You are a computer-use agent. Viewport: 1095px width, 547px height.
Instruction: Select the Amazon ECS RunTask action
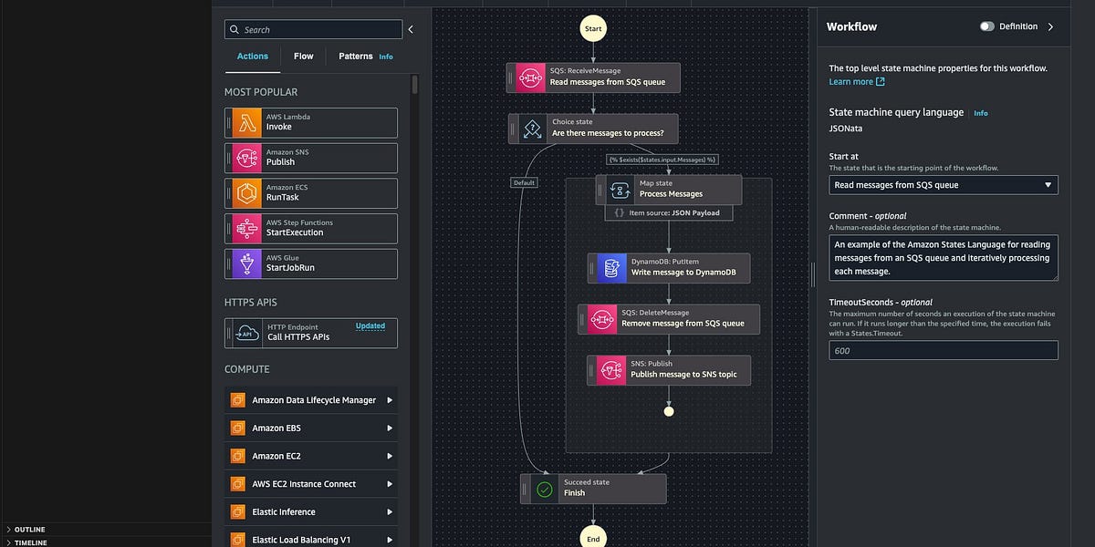pyautogui.click(x=312, y=192)
